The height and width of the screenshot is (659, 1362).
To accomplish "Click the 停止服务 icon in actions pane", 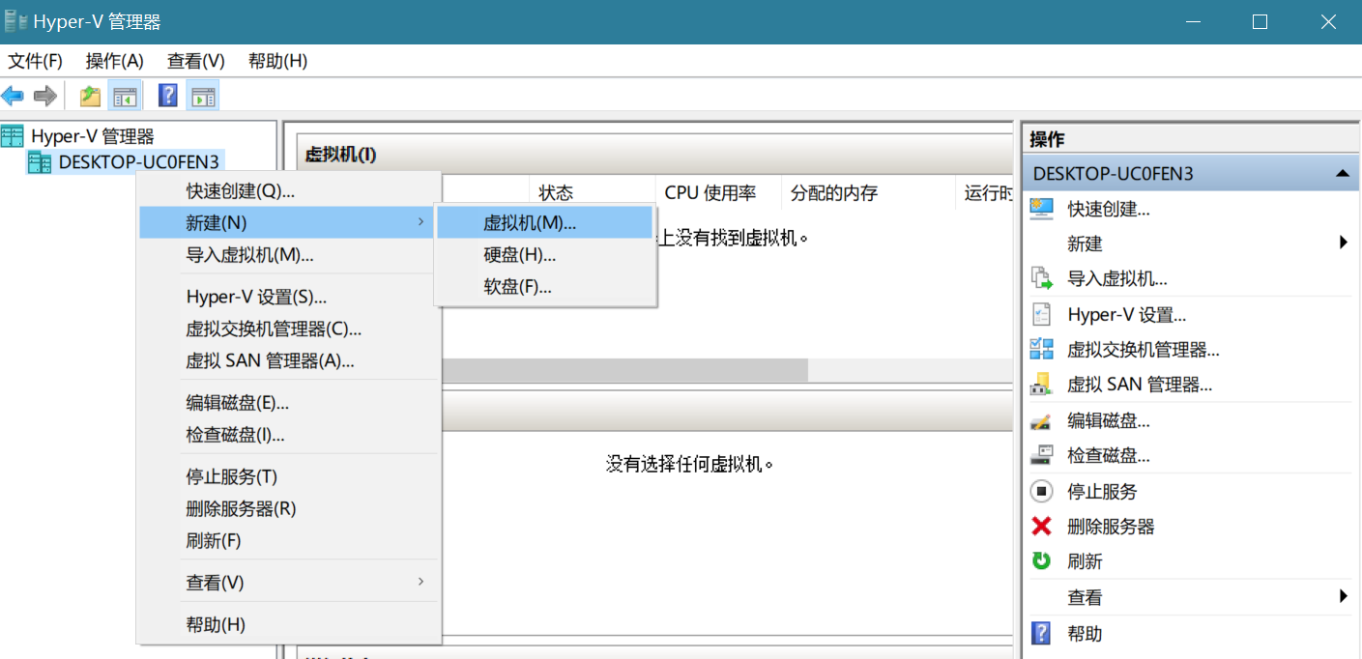I will 1041,491.
